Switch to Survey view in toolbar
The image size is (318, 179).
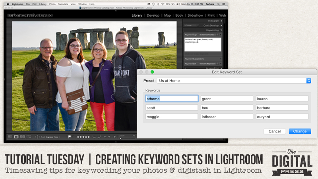pos(29,137)
